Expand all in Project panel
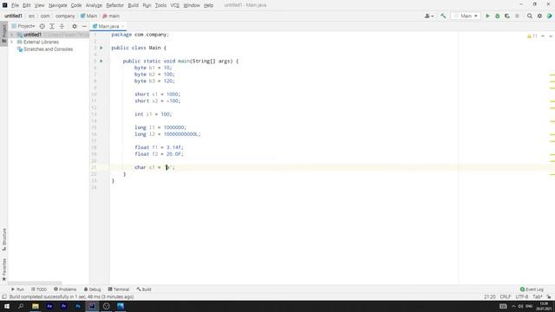Viewport: 555px width, 312px height. [52, 26]
